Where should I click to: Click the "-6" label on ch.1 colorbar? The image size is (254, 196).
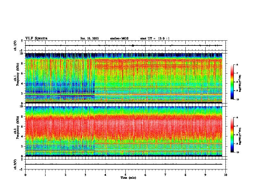pos(237,64)
